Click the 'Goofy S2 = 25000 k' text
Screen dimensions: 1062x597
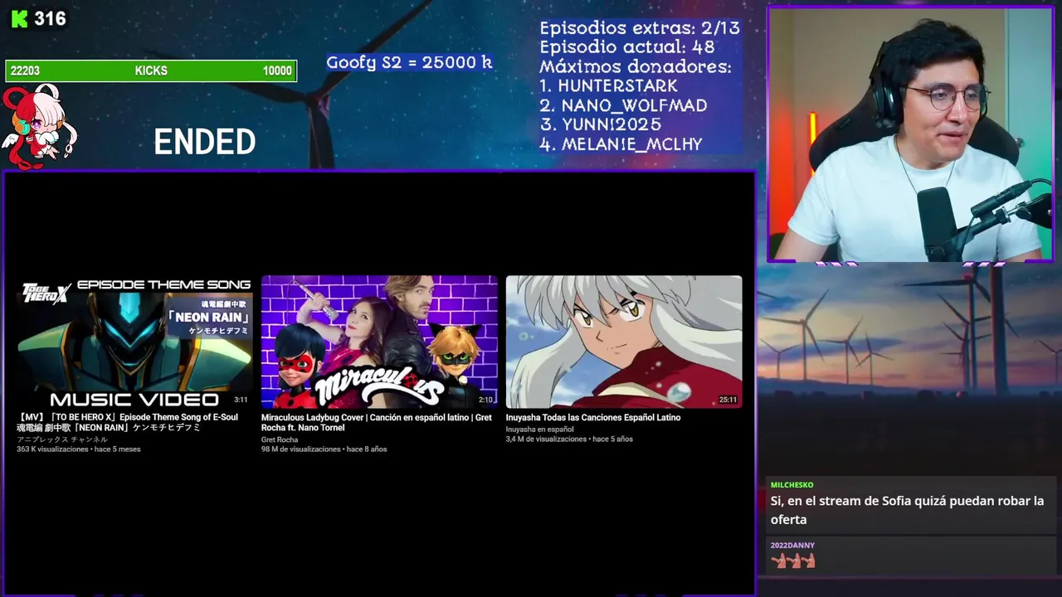409,62
